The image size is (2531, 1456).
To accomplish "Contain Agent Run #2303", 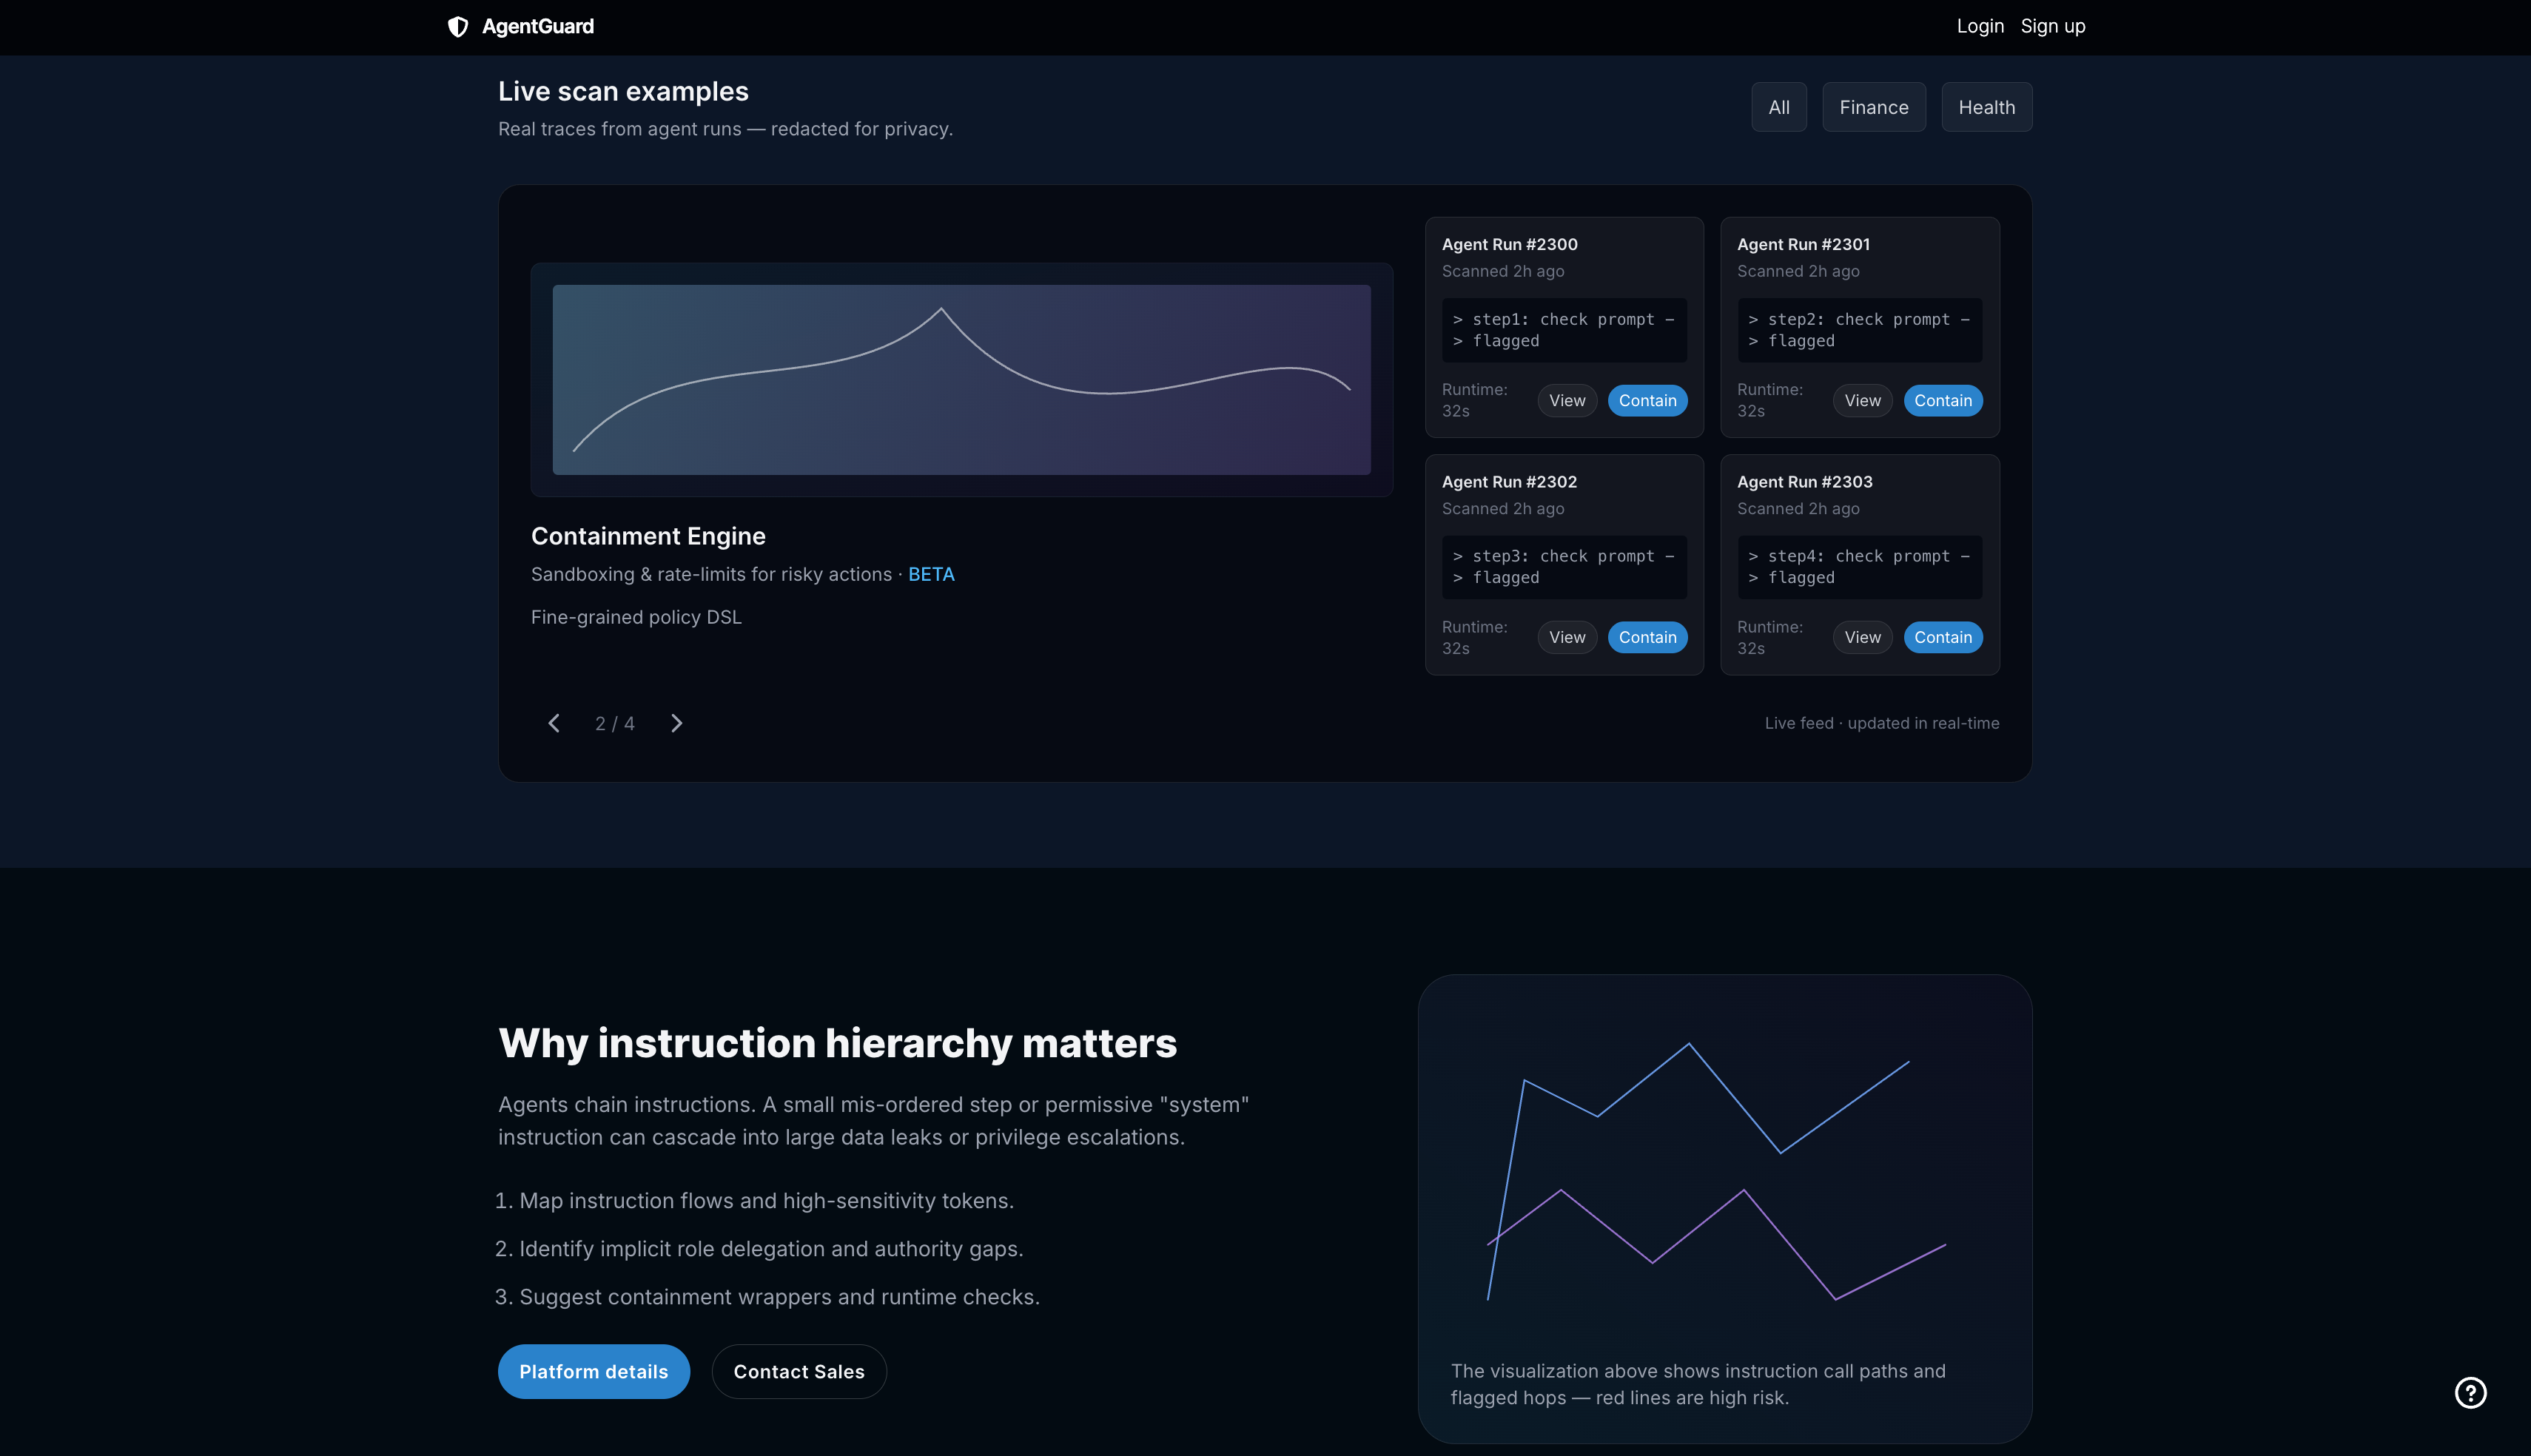I will click(x=1942, y=637).
